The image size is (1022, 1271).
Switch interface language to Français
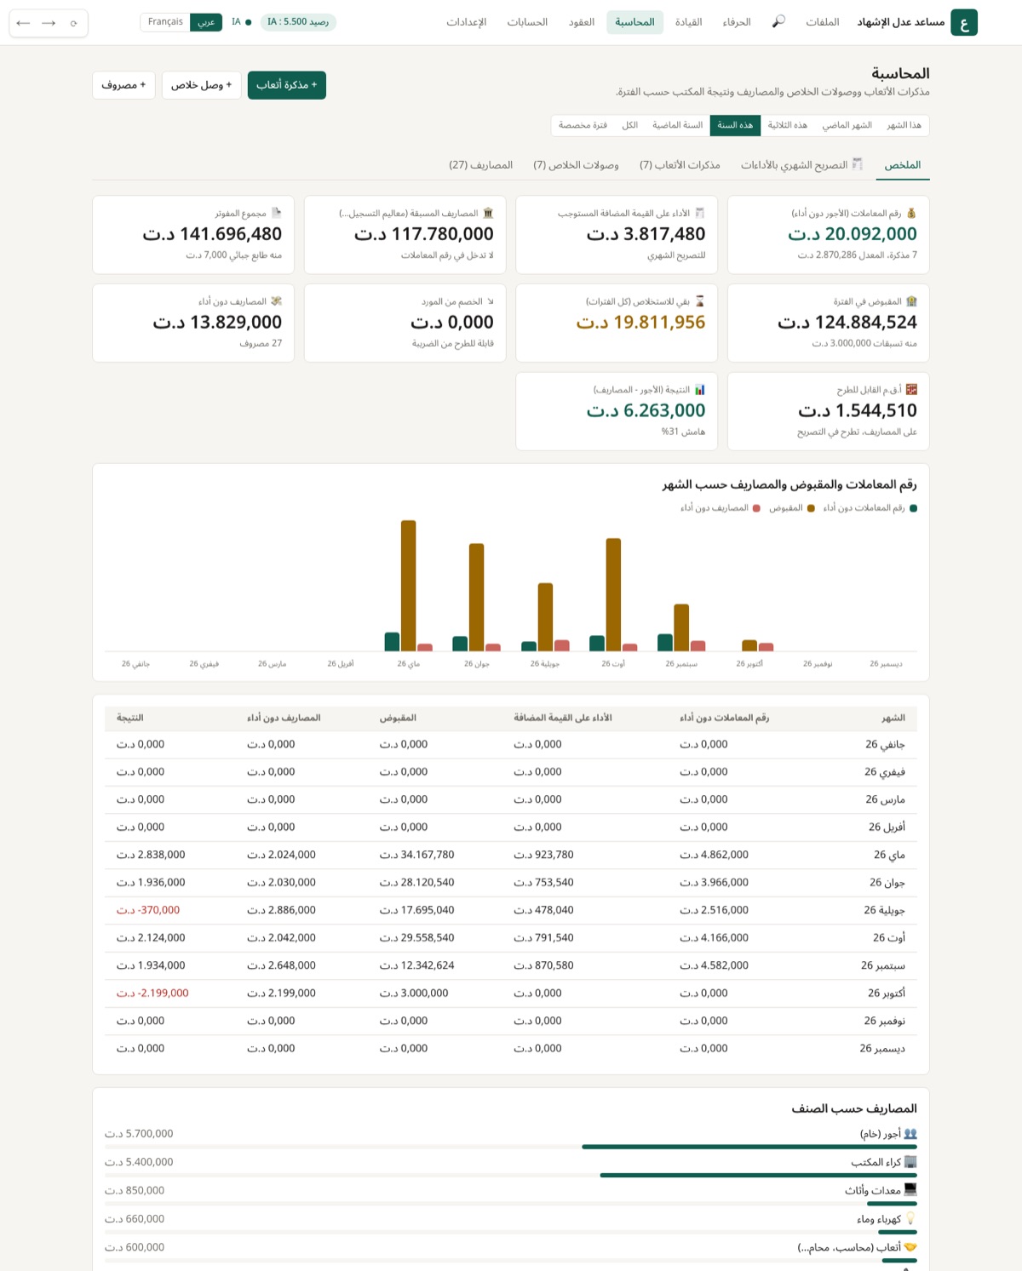pyautogui.click(x=165, y=22)
